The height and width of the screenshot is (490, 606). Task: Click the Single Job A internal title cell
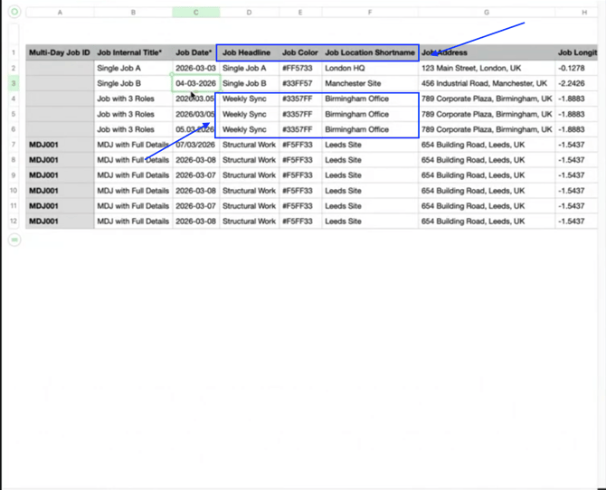132,68
